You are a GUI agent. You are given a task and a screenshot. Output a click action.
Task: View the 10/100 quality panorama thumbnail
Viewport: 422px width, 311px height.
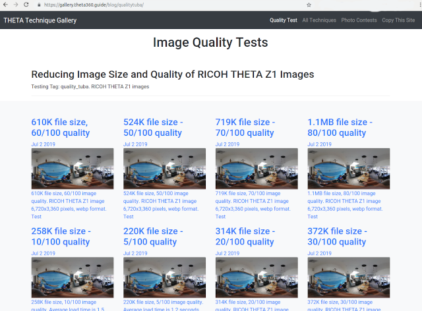73,277
